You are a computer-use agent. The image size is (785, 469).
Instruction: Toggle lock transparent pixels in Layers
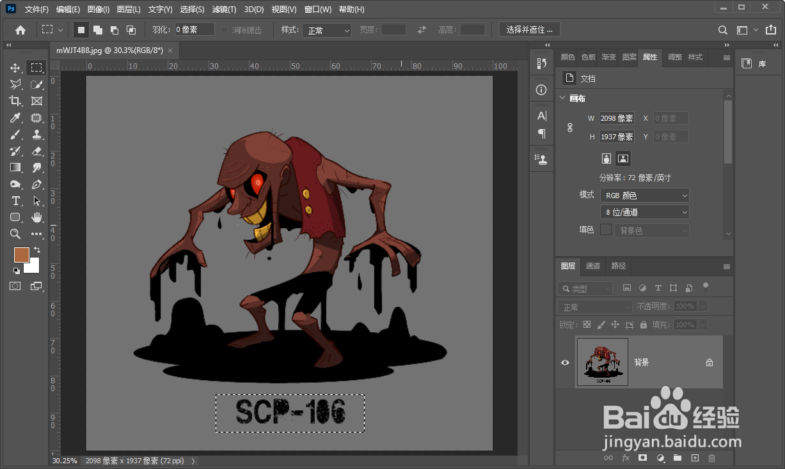click(x=587, y=325)
